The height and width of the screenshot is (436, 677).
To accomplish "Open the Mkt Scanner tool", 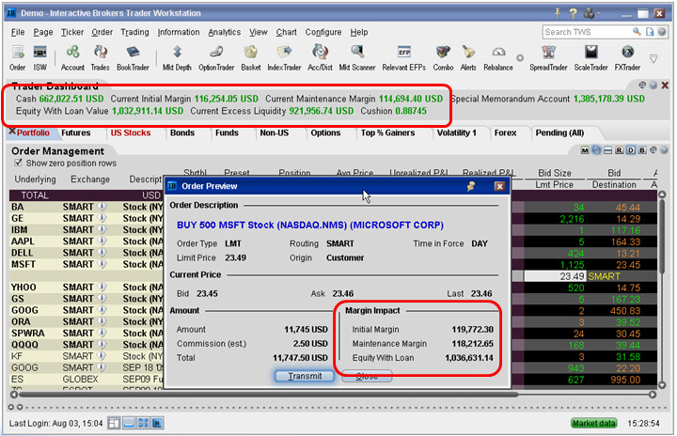I will (357, 58).
